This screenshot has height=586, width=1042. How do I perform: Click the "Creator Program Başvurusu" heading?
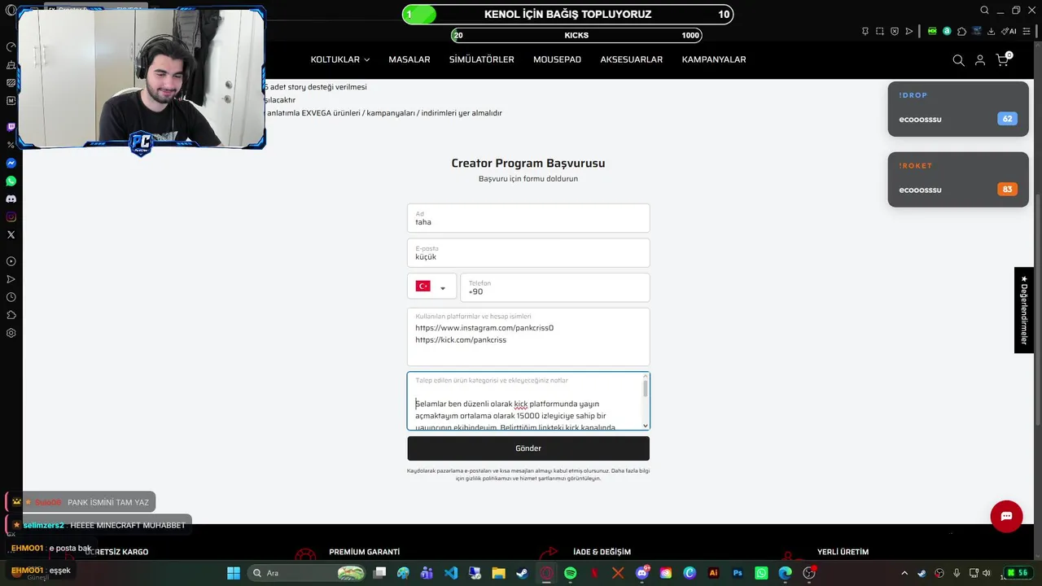[528, 163]
